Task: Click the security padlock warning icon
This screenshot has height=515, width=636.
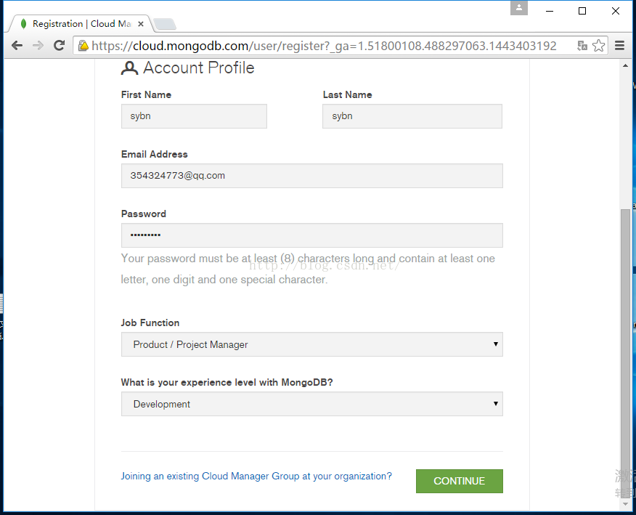Action: tap(83, 46)
